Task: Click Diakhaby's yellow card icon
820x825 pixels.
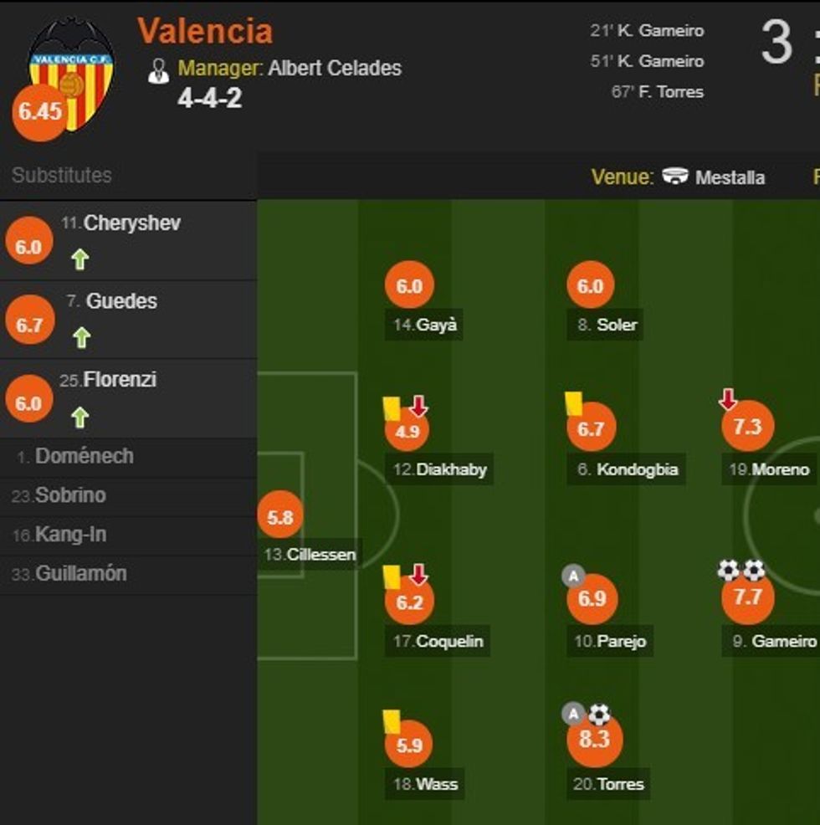Action: click(392, 407)
